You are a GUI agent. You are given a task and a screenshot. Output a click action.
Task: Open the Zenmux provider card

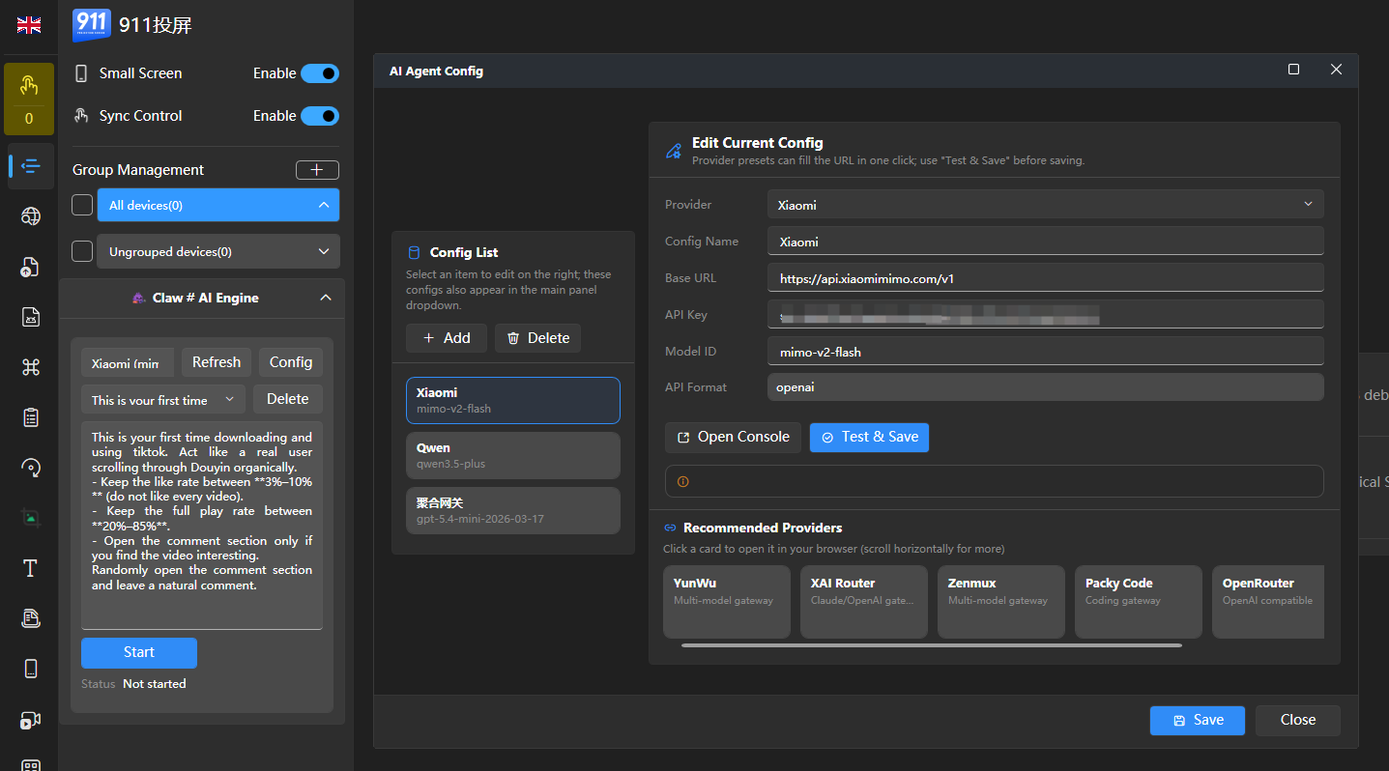point(1001,602)
